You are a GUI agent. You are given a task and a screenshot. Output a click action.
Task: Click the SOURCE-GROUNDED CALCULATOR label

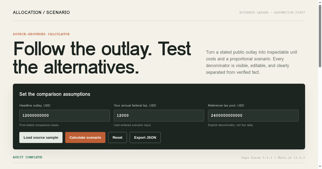[41, 34]
